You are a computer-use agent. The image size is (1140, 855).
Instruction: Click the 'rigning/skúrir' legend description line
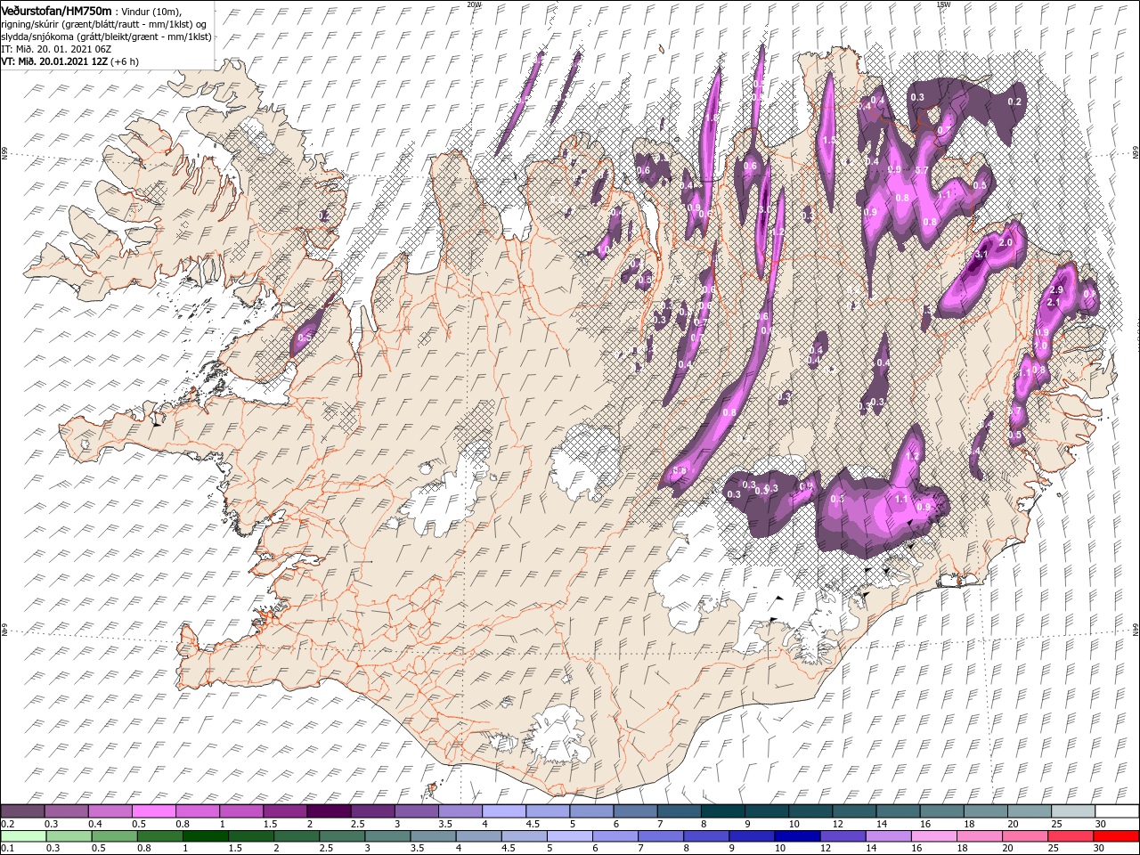click(x=103, y=23)
